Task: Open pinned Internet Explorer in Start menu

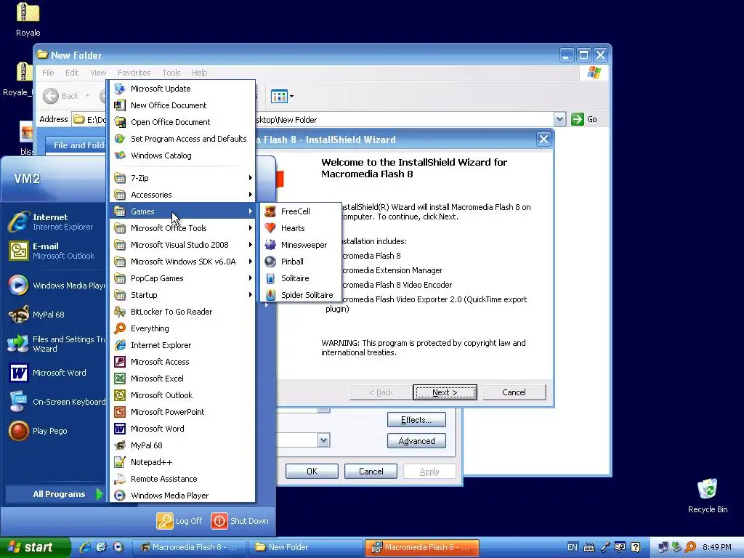Action: coord(54,222)
